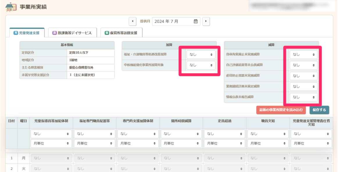Open 情報公表未報告減算 dropdown
338x172 pixels.
click(304, 97)
